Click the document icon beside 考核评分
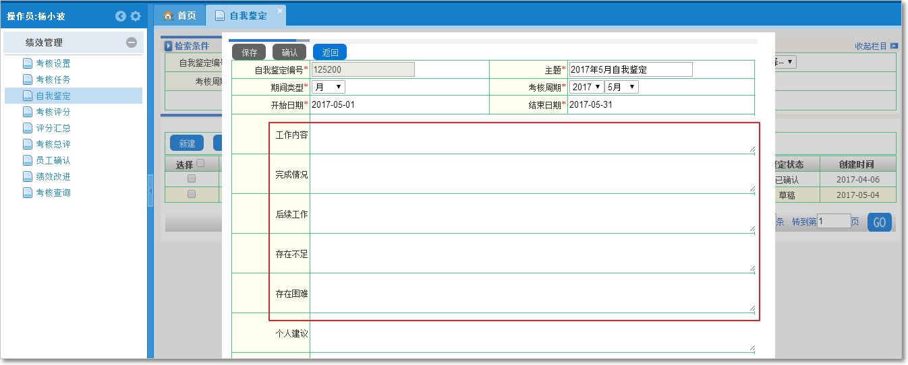This screenshot has width=908, height=365. pyautogui.click(x=28, y=112)
